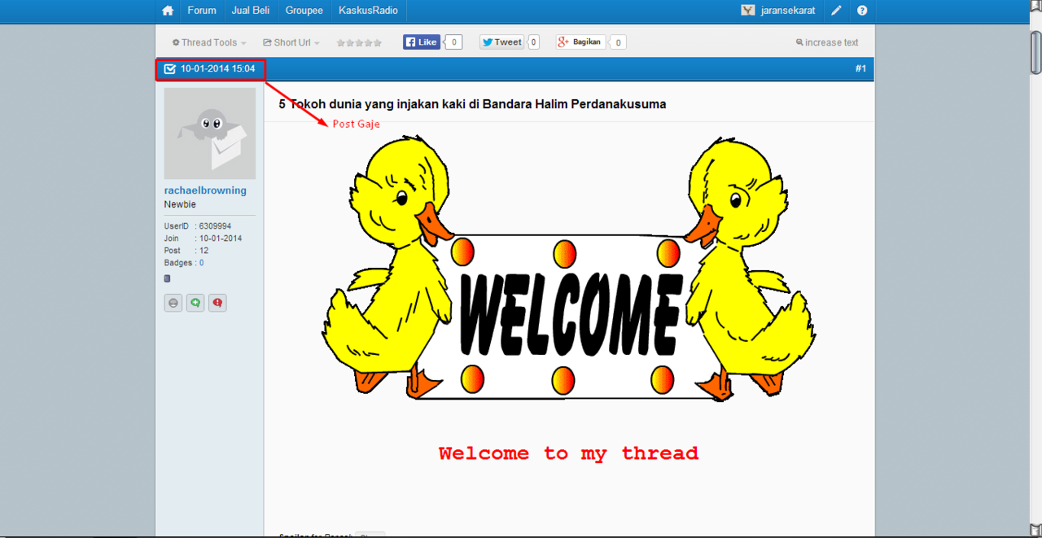The width and height of the screenshot is (1042, 538).
Task: Click the user avatar icon beside jaransekarat
Action: (x=748, y=11)
